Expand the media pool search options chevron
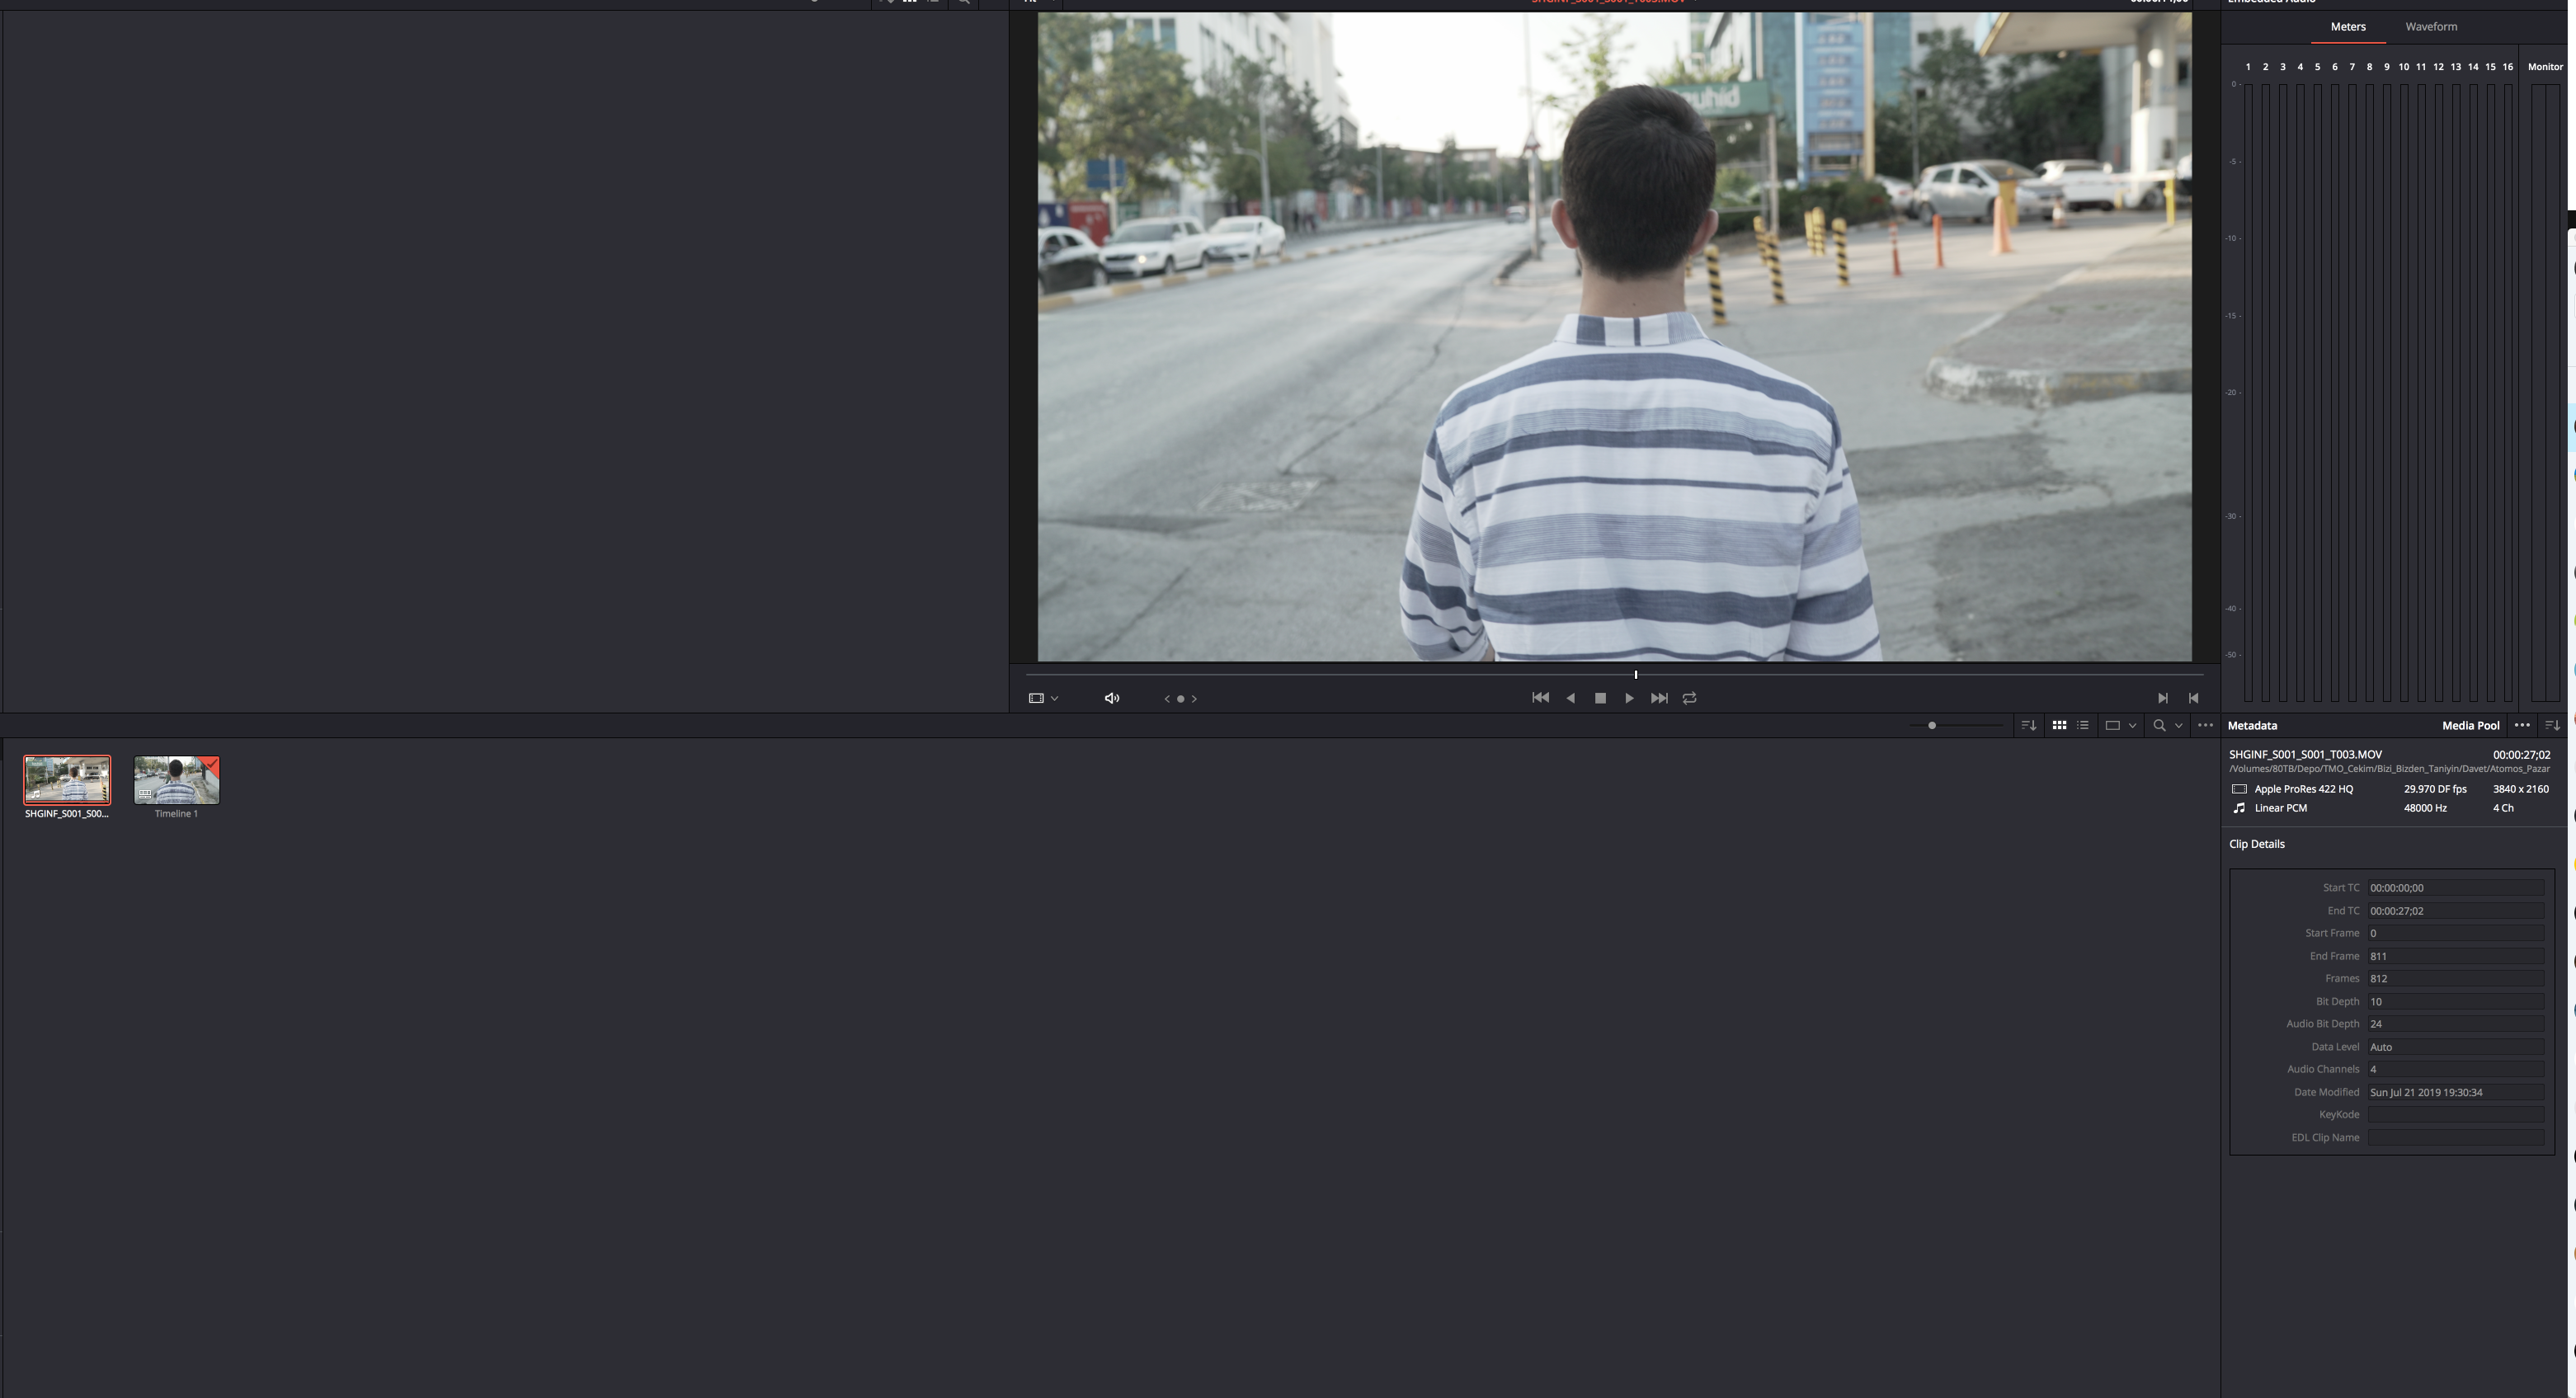Image resolution: width=2576 pixels, height=1398 pixels. (2178, 726)
